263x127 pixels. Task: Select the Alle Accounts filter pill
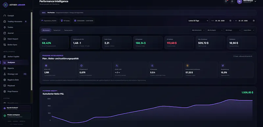click(46, 30)
